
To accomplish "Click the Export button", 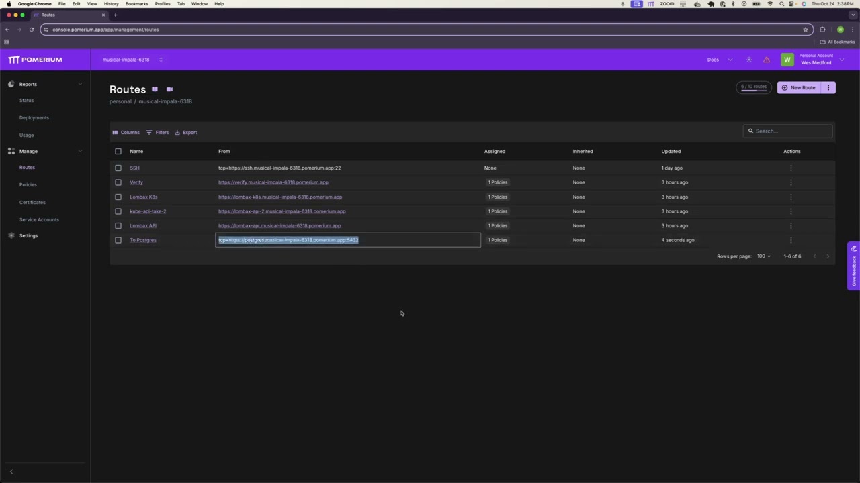I will pos(186,132).
